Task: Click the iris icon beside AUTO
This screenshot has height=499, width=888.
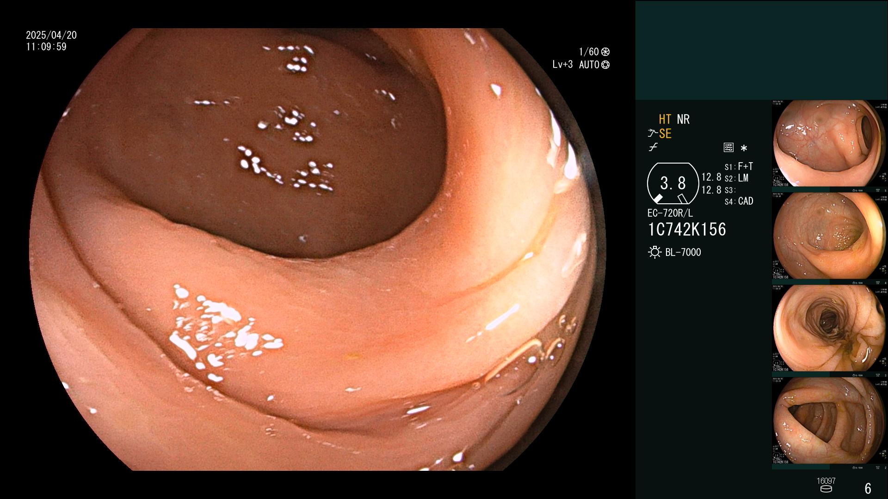Action: [x=605, y=65]
